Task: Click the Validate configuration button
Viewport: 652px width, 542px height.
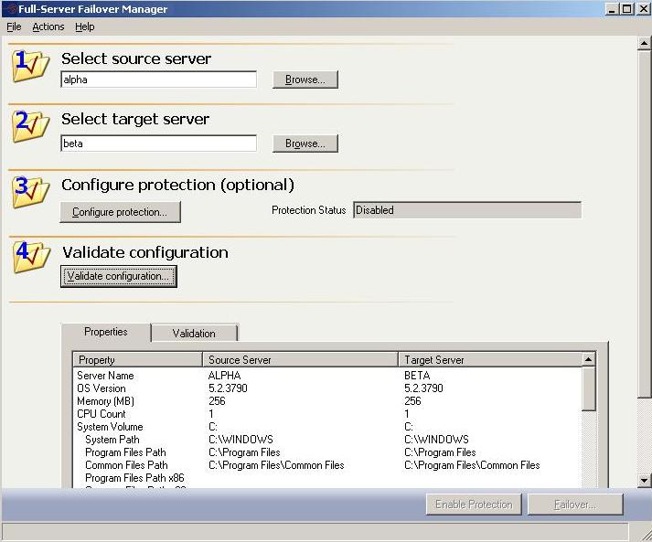Action: (x=118, y=276)
